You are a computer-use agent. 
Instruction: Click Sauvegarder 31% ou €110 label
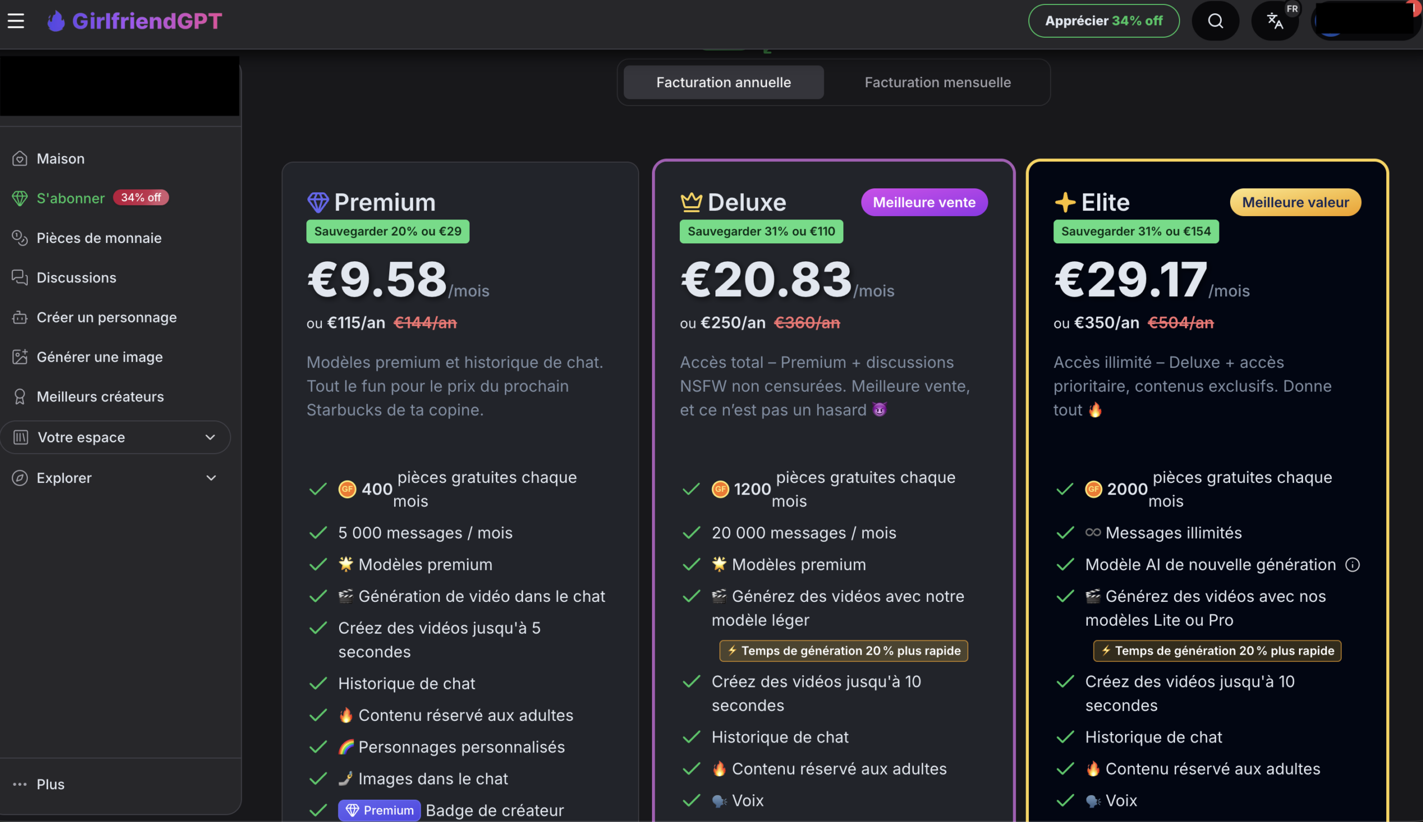pyautogui.click(x=761, y=231)
